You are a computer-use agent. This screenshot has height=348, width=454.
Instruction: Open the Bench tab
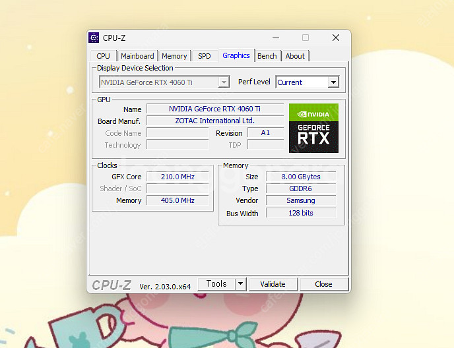point(267,56)
